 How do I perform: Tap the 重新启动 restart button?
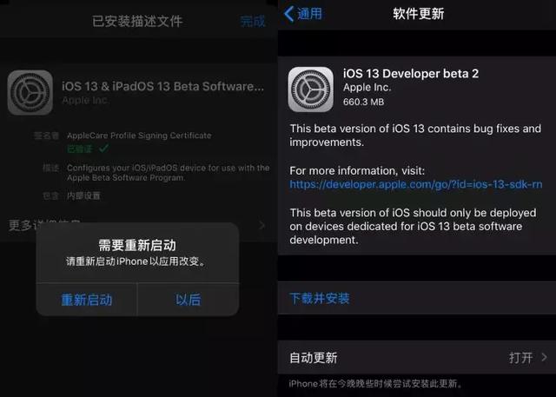[x=87, y=300]
